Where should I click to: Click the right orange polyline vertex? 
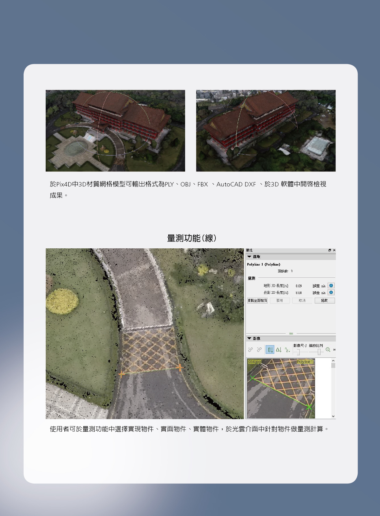click(180, 367)
